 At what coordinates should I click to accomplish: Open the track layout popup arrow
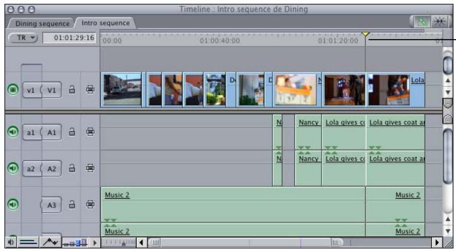click(95, 242)
